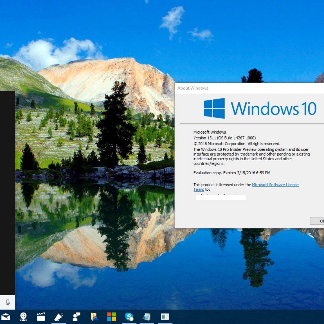324x324 pixels.
Task: Click the Version 1511 OS Build text
Action: pos(224,138)
